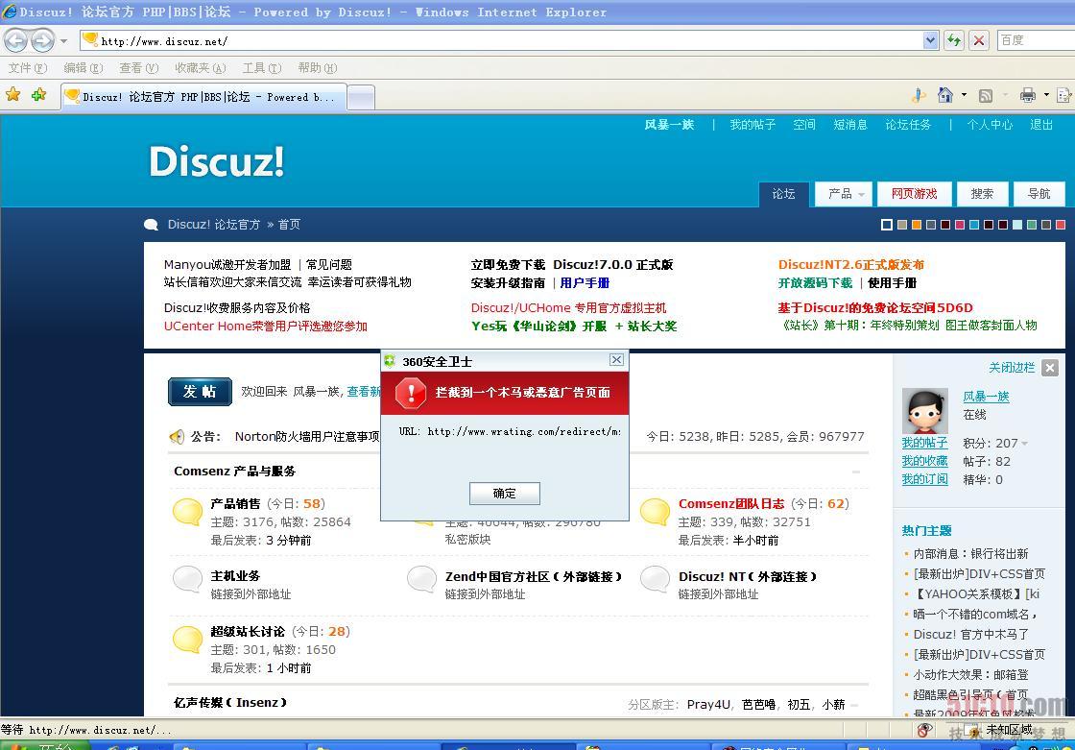The height and width of the screenshot is (750, 1075).
Task: Click the RSS feeds icon
Action: [986, 95]
